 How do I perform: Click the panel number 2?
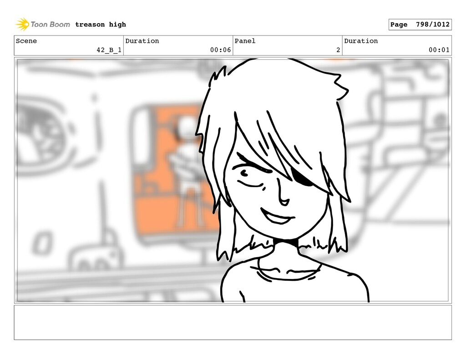(338, 50)
